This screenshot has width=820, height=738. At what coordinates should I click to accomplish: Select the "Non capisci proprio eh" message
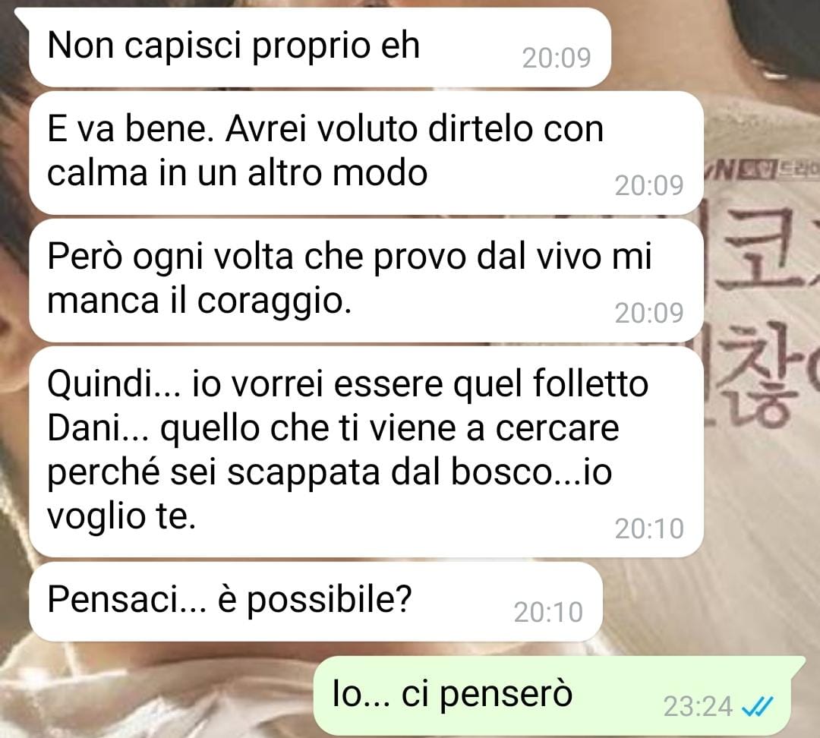(320, 47)
